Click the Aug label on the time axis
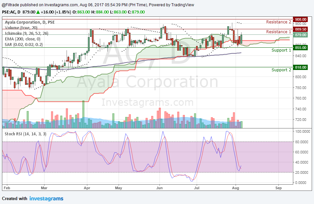The width and height of the screenshot is (314, 204). pos(235,188)
